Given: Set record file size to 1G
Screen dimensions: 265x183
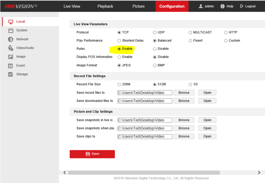Looking at the screenshot, I should pos(190,84).
